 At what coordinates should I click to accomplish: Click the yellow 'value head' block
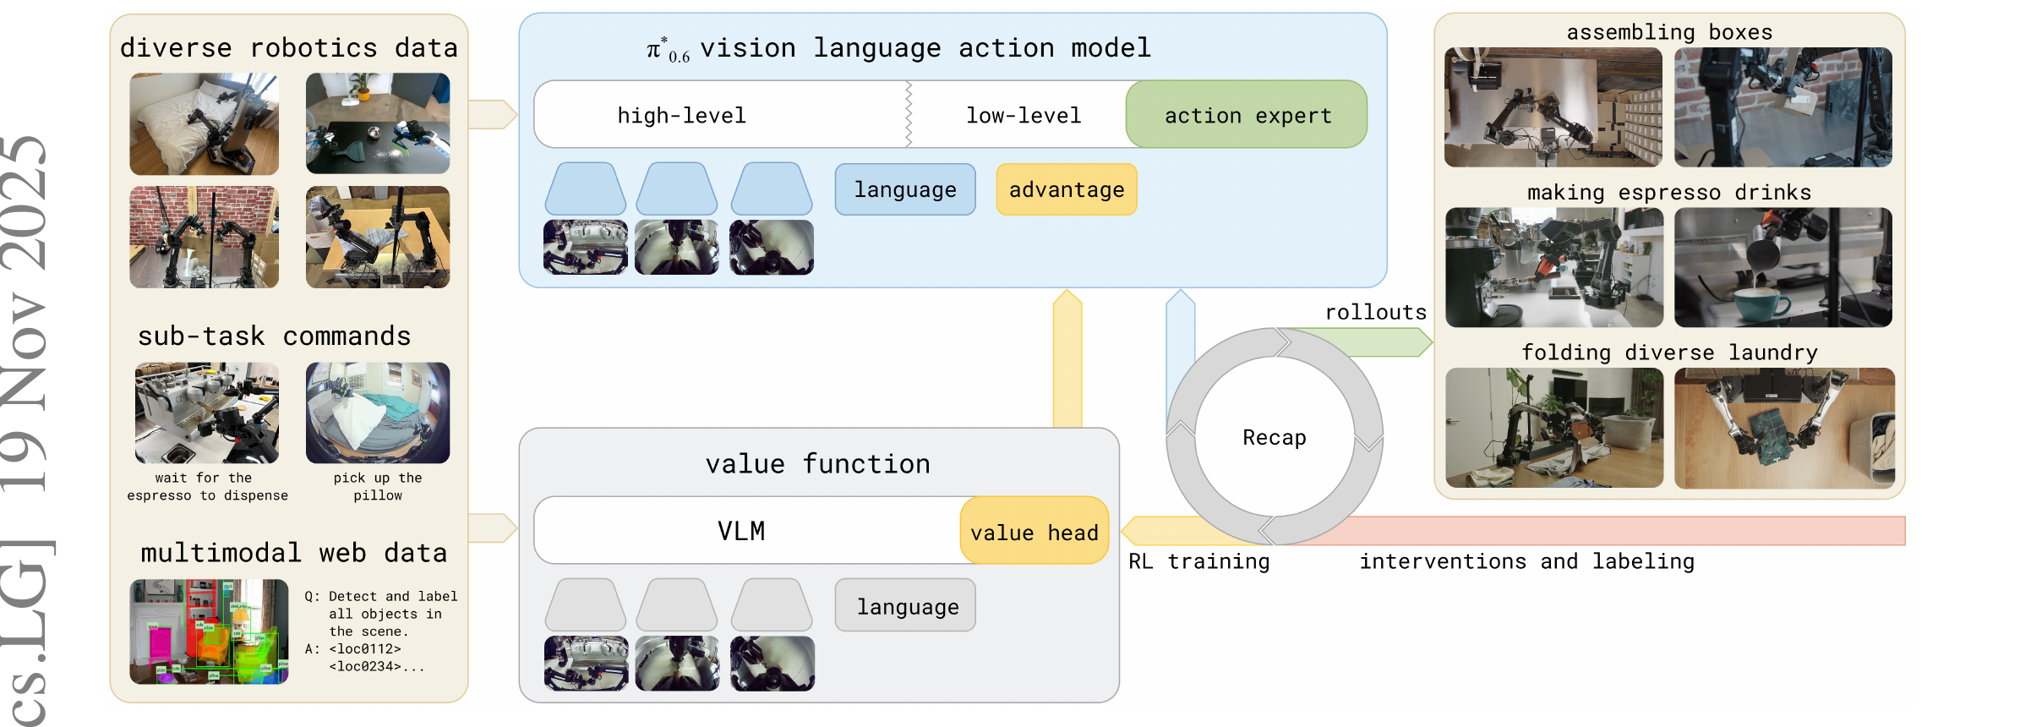point(1035,530)
